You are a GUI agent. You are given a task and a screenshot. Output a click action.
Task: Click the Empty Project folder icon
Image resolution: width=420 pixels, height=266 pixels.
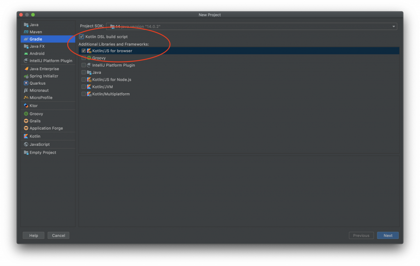pyautogui.click(x=26, y=153)
